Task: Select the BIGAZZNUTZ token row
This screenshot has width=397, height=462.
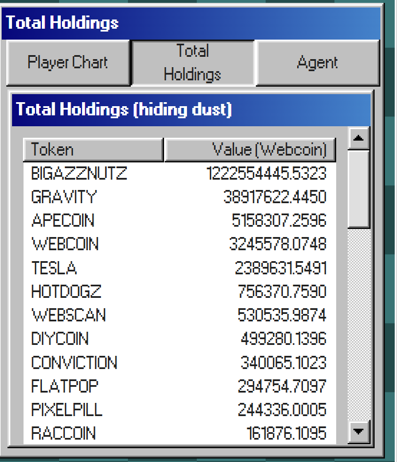Action: tap(180, 173)
